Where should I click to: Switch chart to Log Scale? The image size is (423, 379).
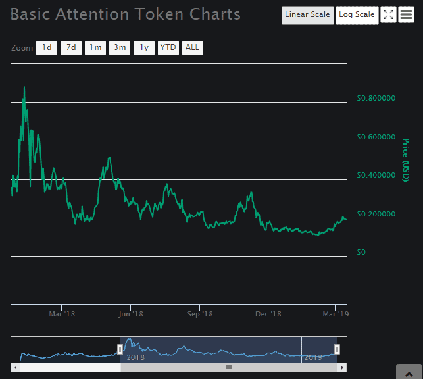357,15
